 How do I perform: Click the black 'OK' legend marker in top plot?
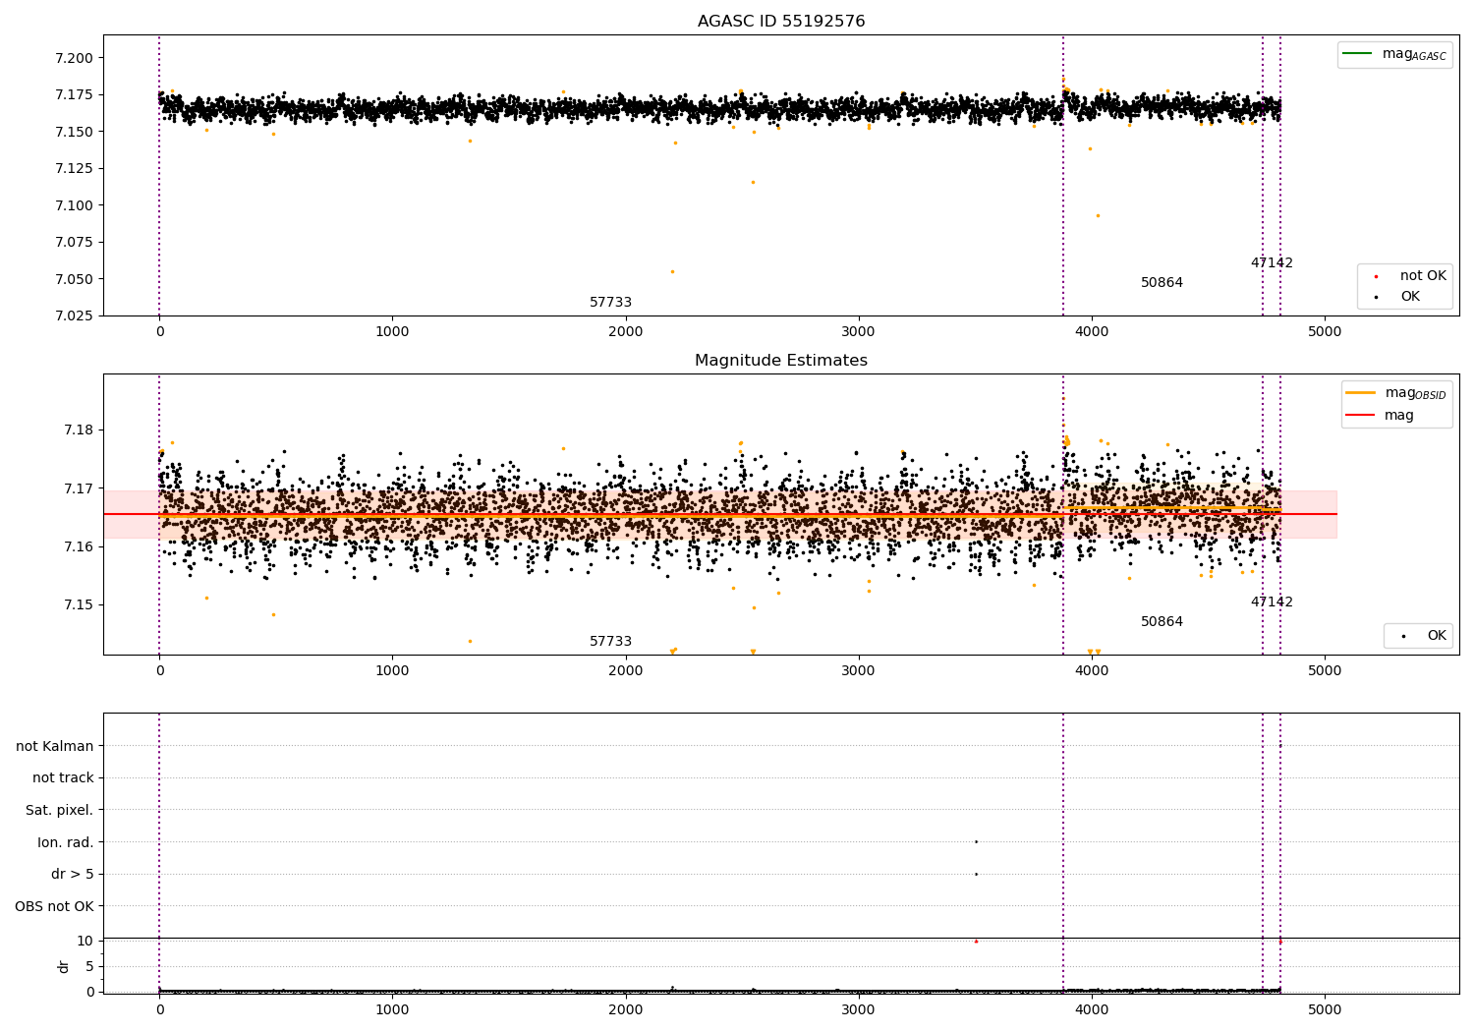point(1376,297)
